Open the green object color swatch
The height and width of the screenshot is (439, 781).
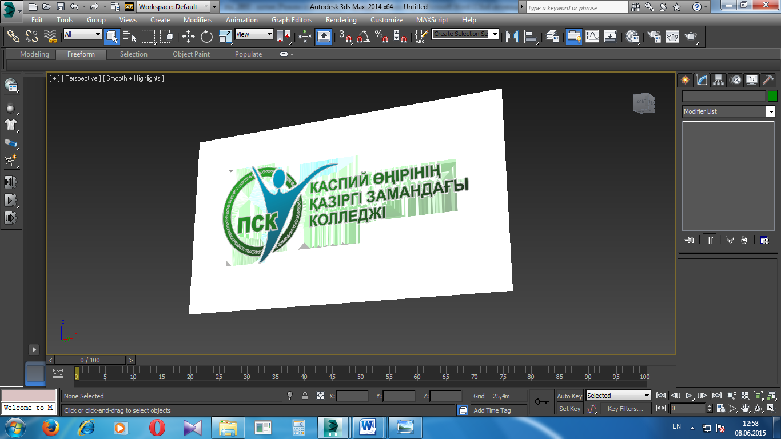tap(772, 96)
